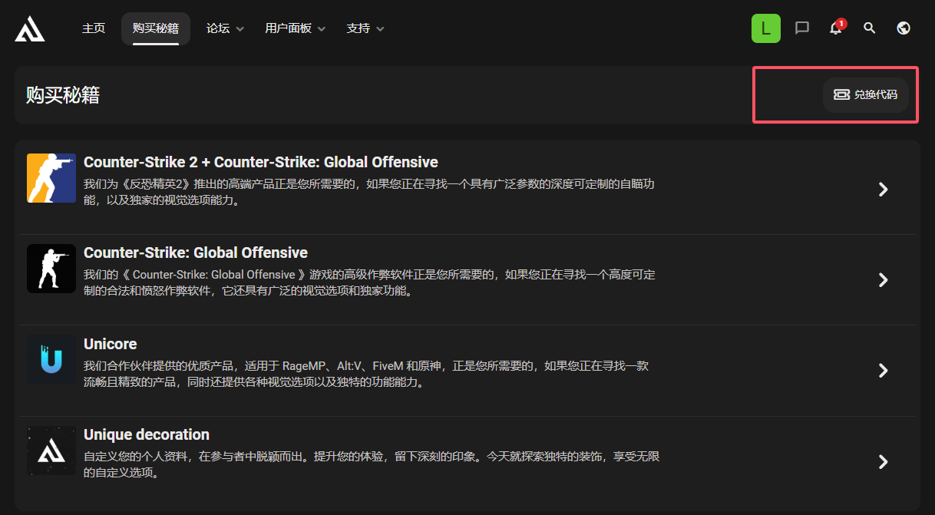Select the 购买秘籍 navigation tab
Viewport: 935px width, 515px height.
(156, 28)
